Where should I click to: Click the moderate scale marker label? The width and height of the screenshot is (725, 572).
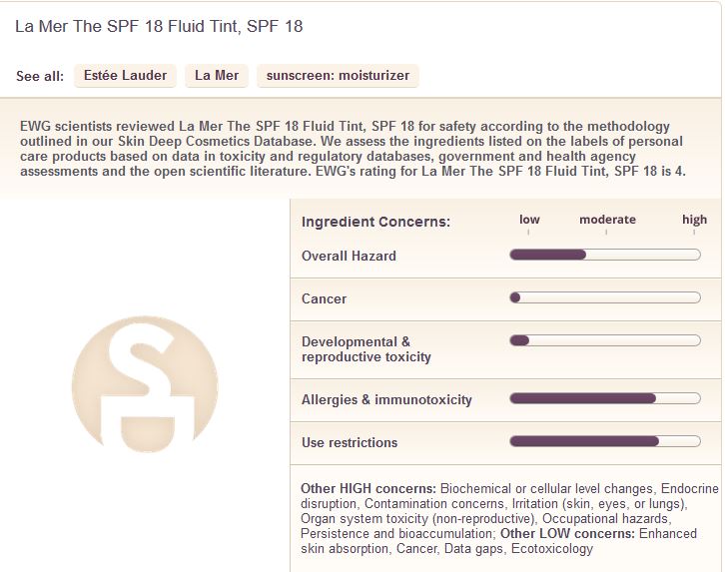(607, 220)
